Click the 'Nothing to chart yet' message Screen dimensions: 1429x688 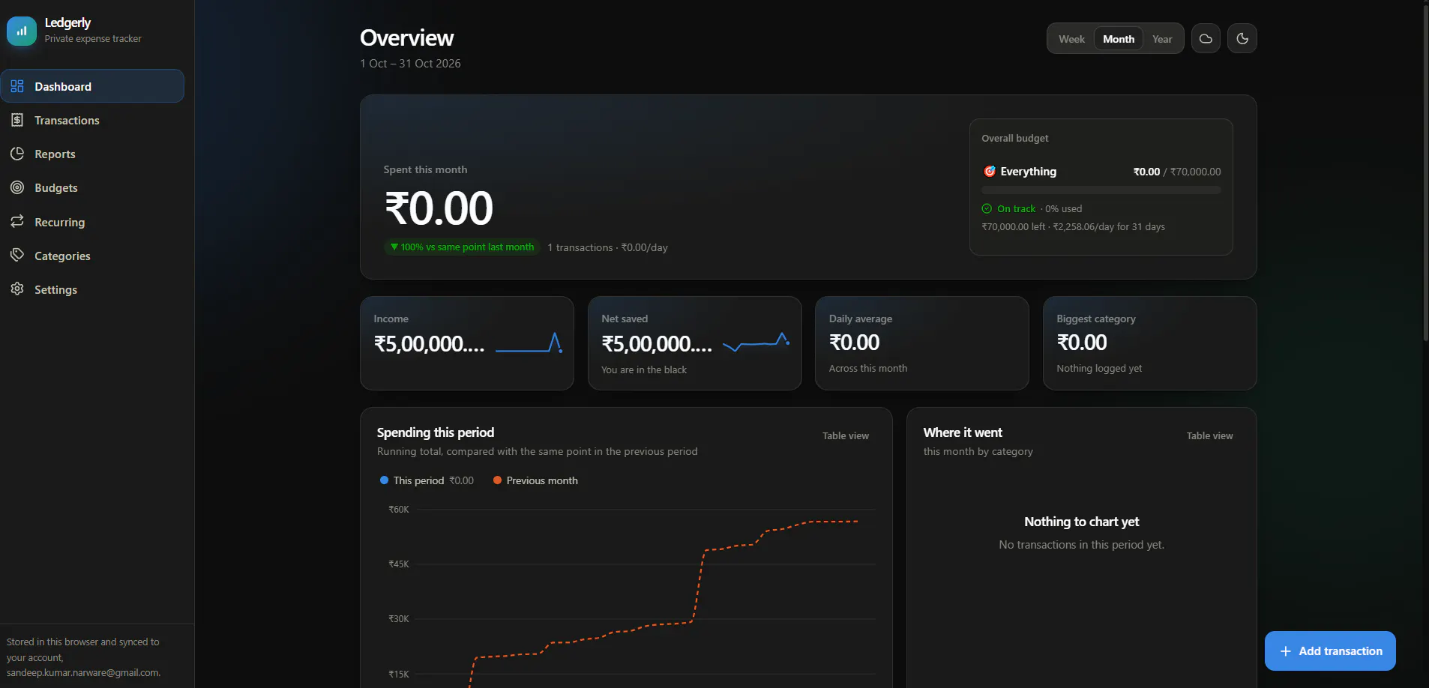[1081, 522]
